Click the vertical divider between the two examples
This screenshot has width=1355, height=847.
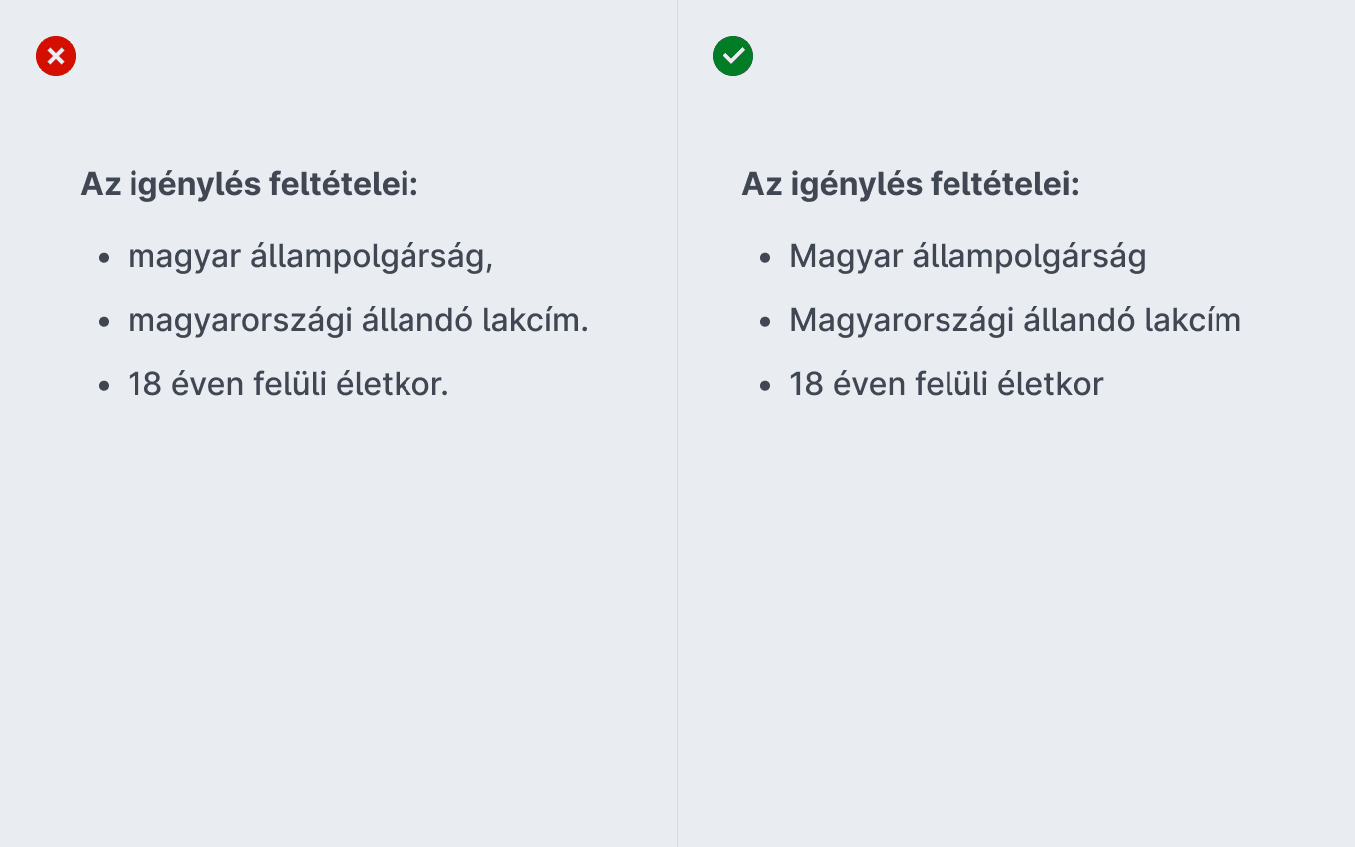[x=677, y=423]
